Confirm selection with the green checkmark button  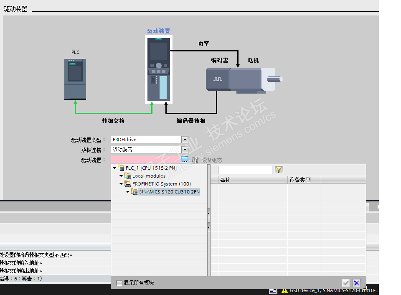[x=346, y=283]
